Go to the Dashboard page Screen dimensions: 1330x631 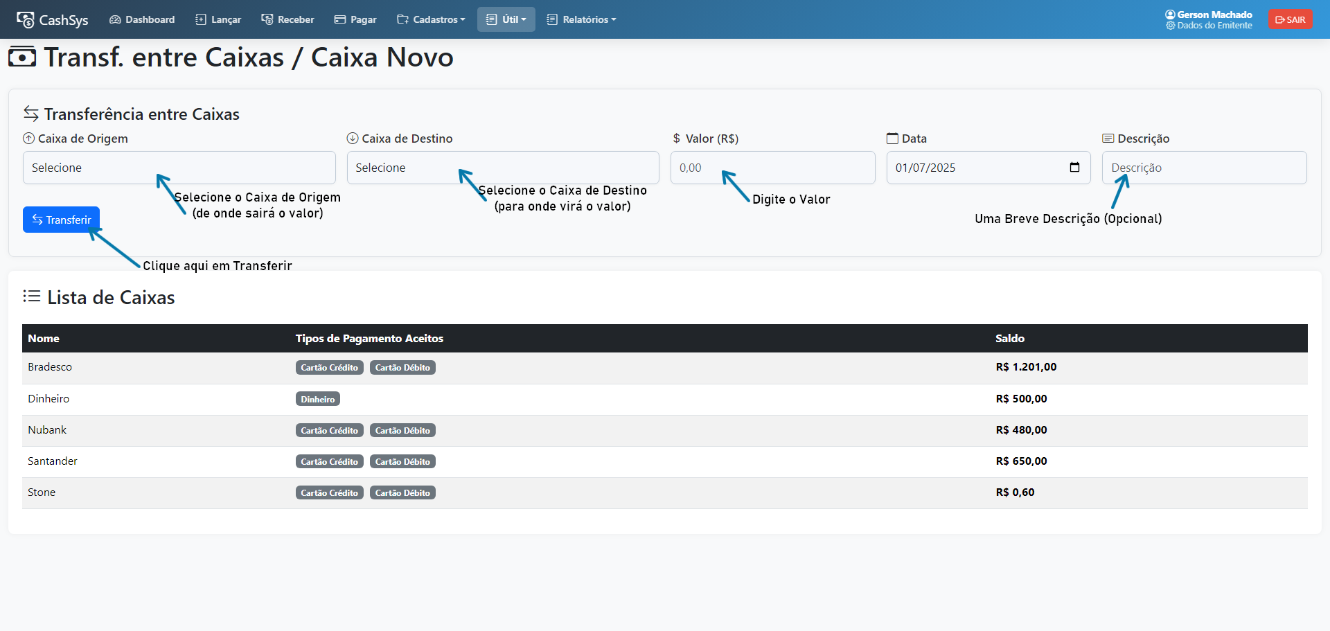150,20
